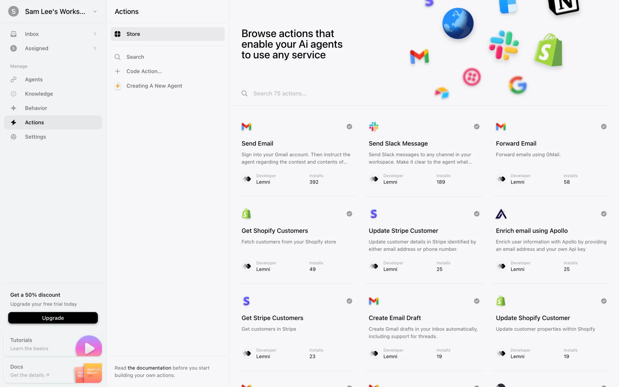619x387 pixels.
Task: Click the verified badge on Get Stripe Customers
Action: (x=349, y=301)
